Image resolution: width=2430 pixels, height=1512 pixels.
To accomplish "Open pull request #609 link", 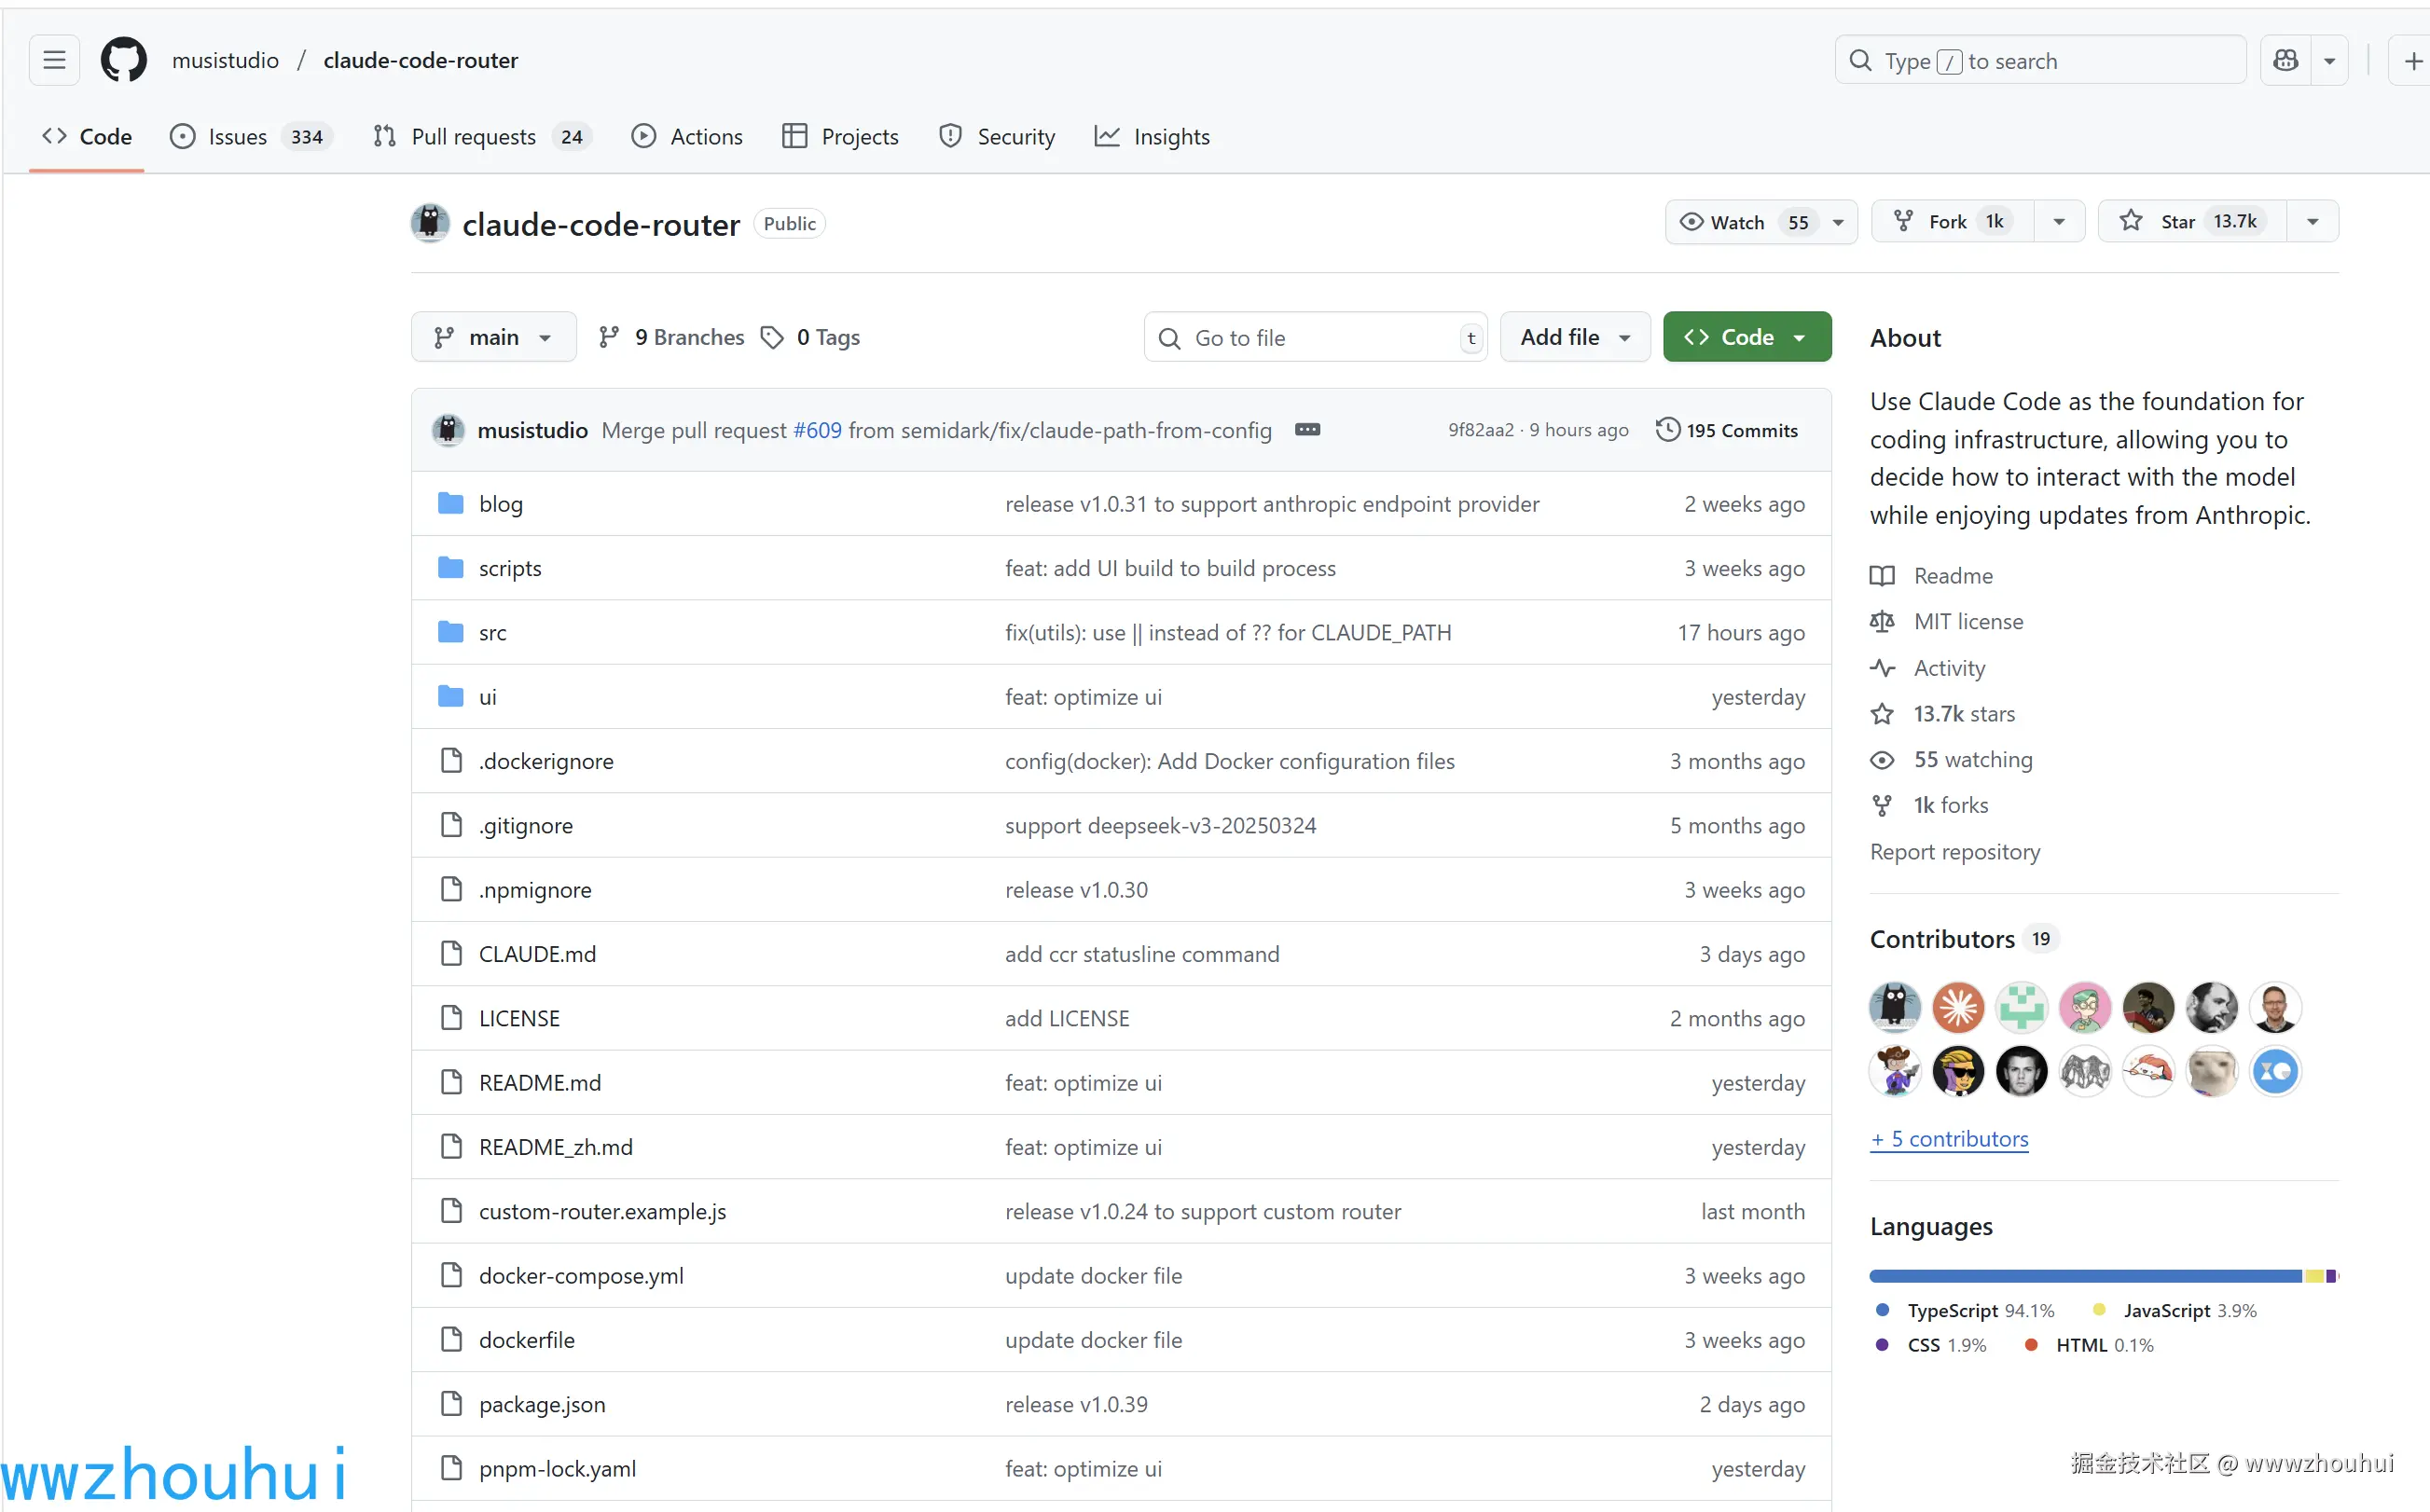I will pyautogui.click(x=817, y=431).
